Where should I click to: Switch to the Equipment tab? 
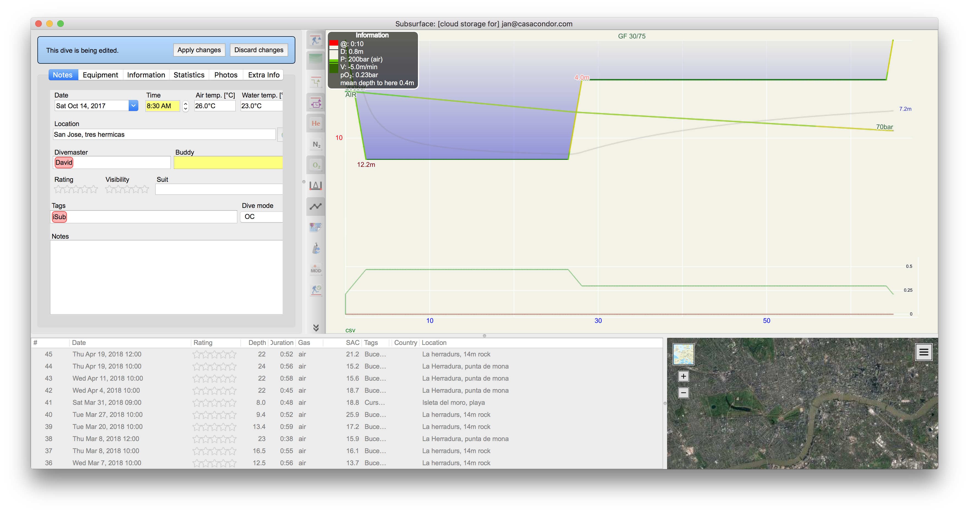pyautogui.click(x=100, y=74)
